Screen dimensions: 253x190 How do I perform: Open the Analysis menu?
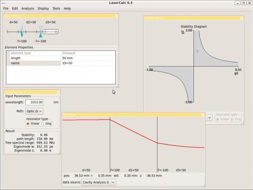[x=28, y=8]
